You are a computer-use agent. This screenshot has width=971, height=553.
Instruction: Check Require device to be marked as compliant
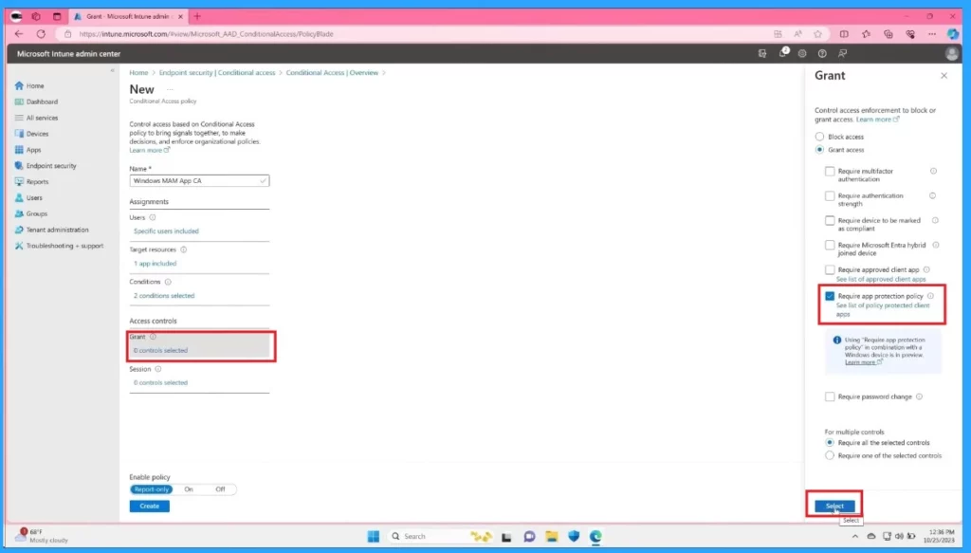pyautogui.click(x=830, y=220)
